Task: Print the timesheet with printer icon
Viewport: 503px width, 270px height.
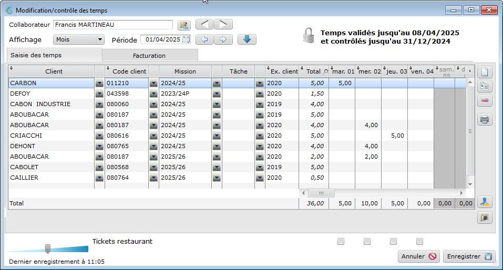Action: [485, 120]
